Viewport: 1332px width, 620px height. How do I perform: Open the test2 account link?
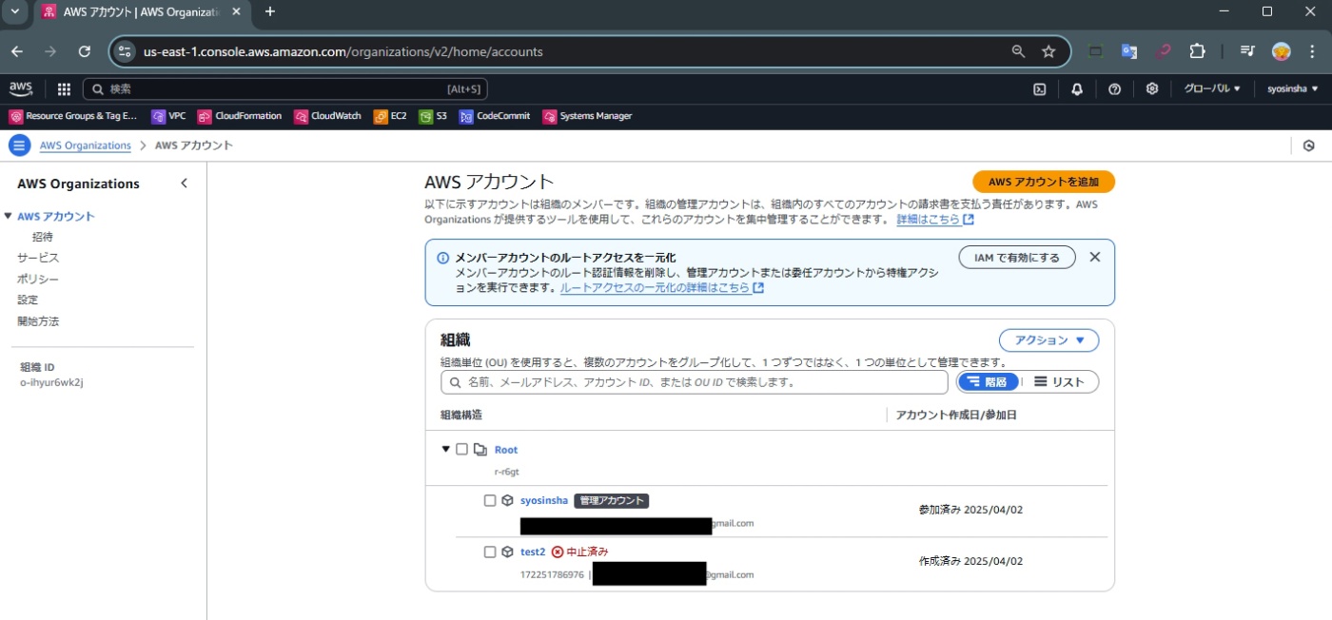[533, 552]
